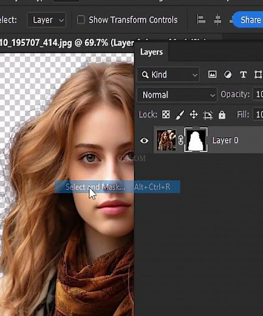The height and width of the screenshot is (316, 263).
Task: Click the Fill label
Action: 243,114
